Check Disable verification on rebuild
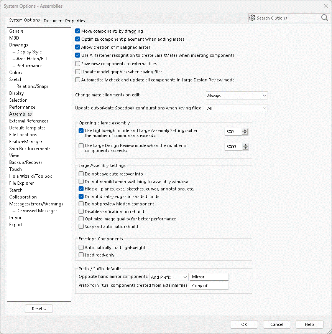Screen dimensions: 332x334 [81, 212]
